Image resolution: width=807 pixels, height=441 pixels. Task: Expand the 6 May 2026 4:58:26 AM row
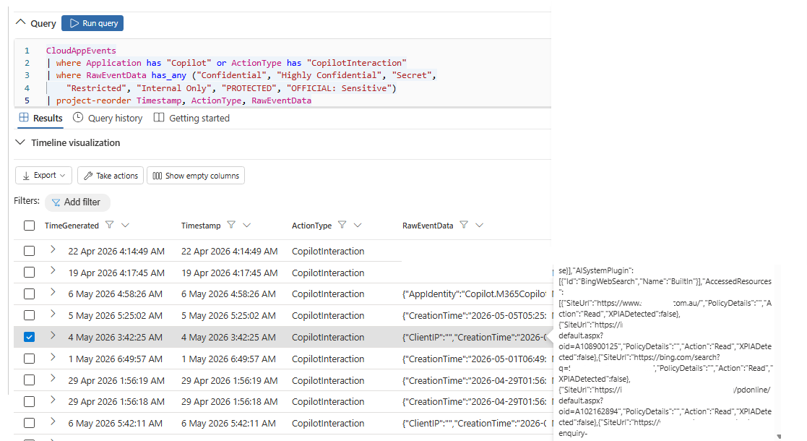53,292
